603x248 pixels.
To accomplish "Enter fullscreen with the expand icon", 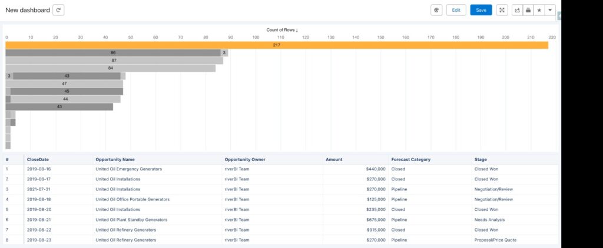I will click(502, 10).
